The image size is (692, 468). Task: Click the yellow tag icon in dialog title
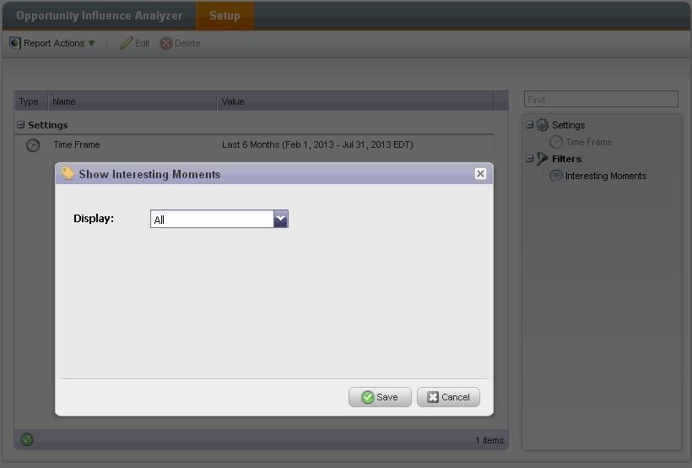point(68,173)
